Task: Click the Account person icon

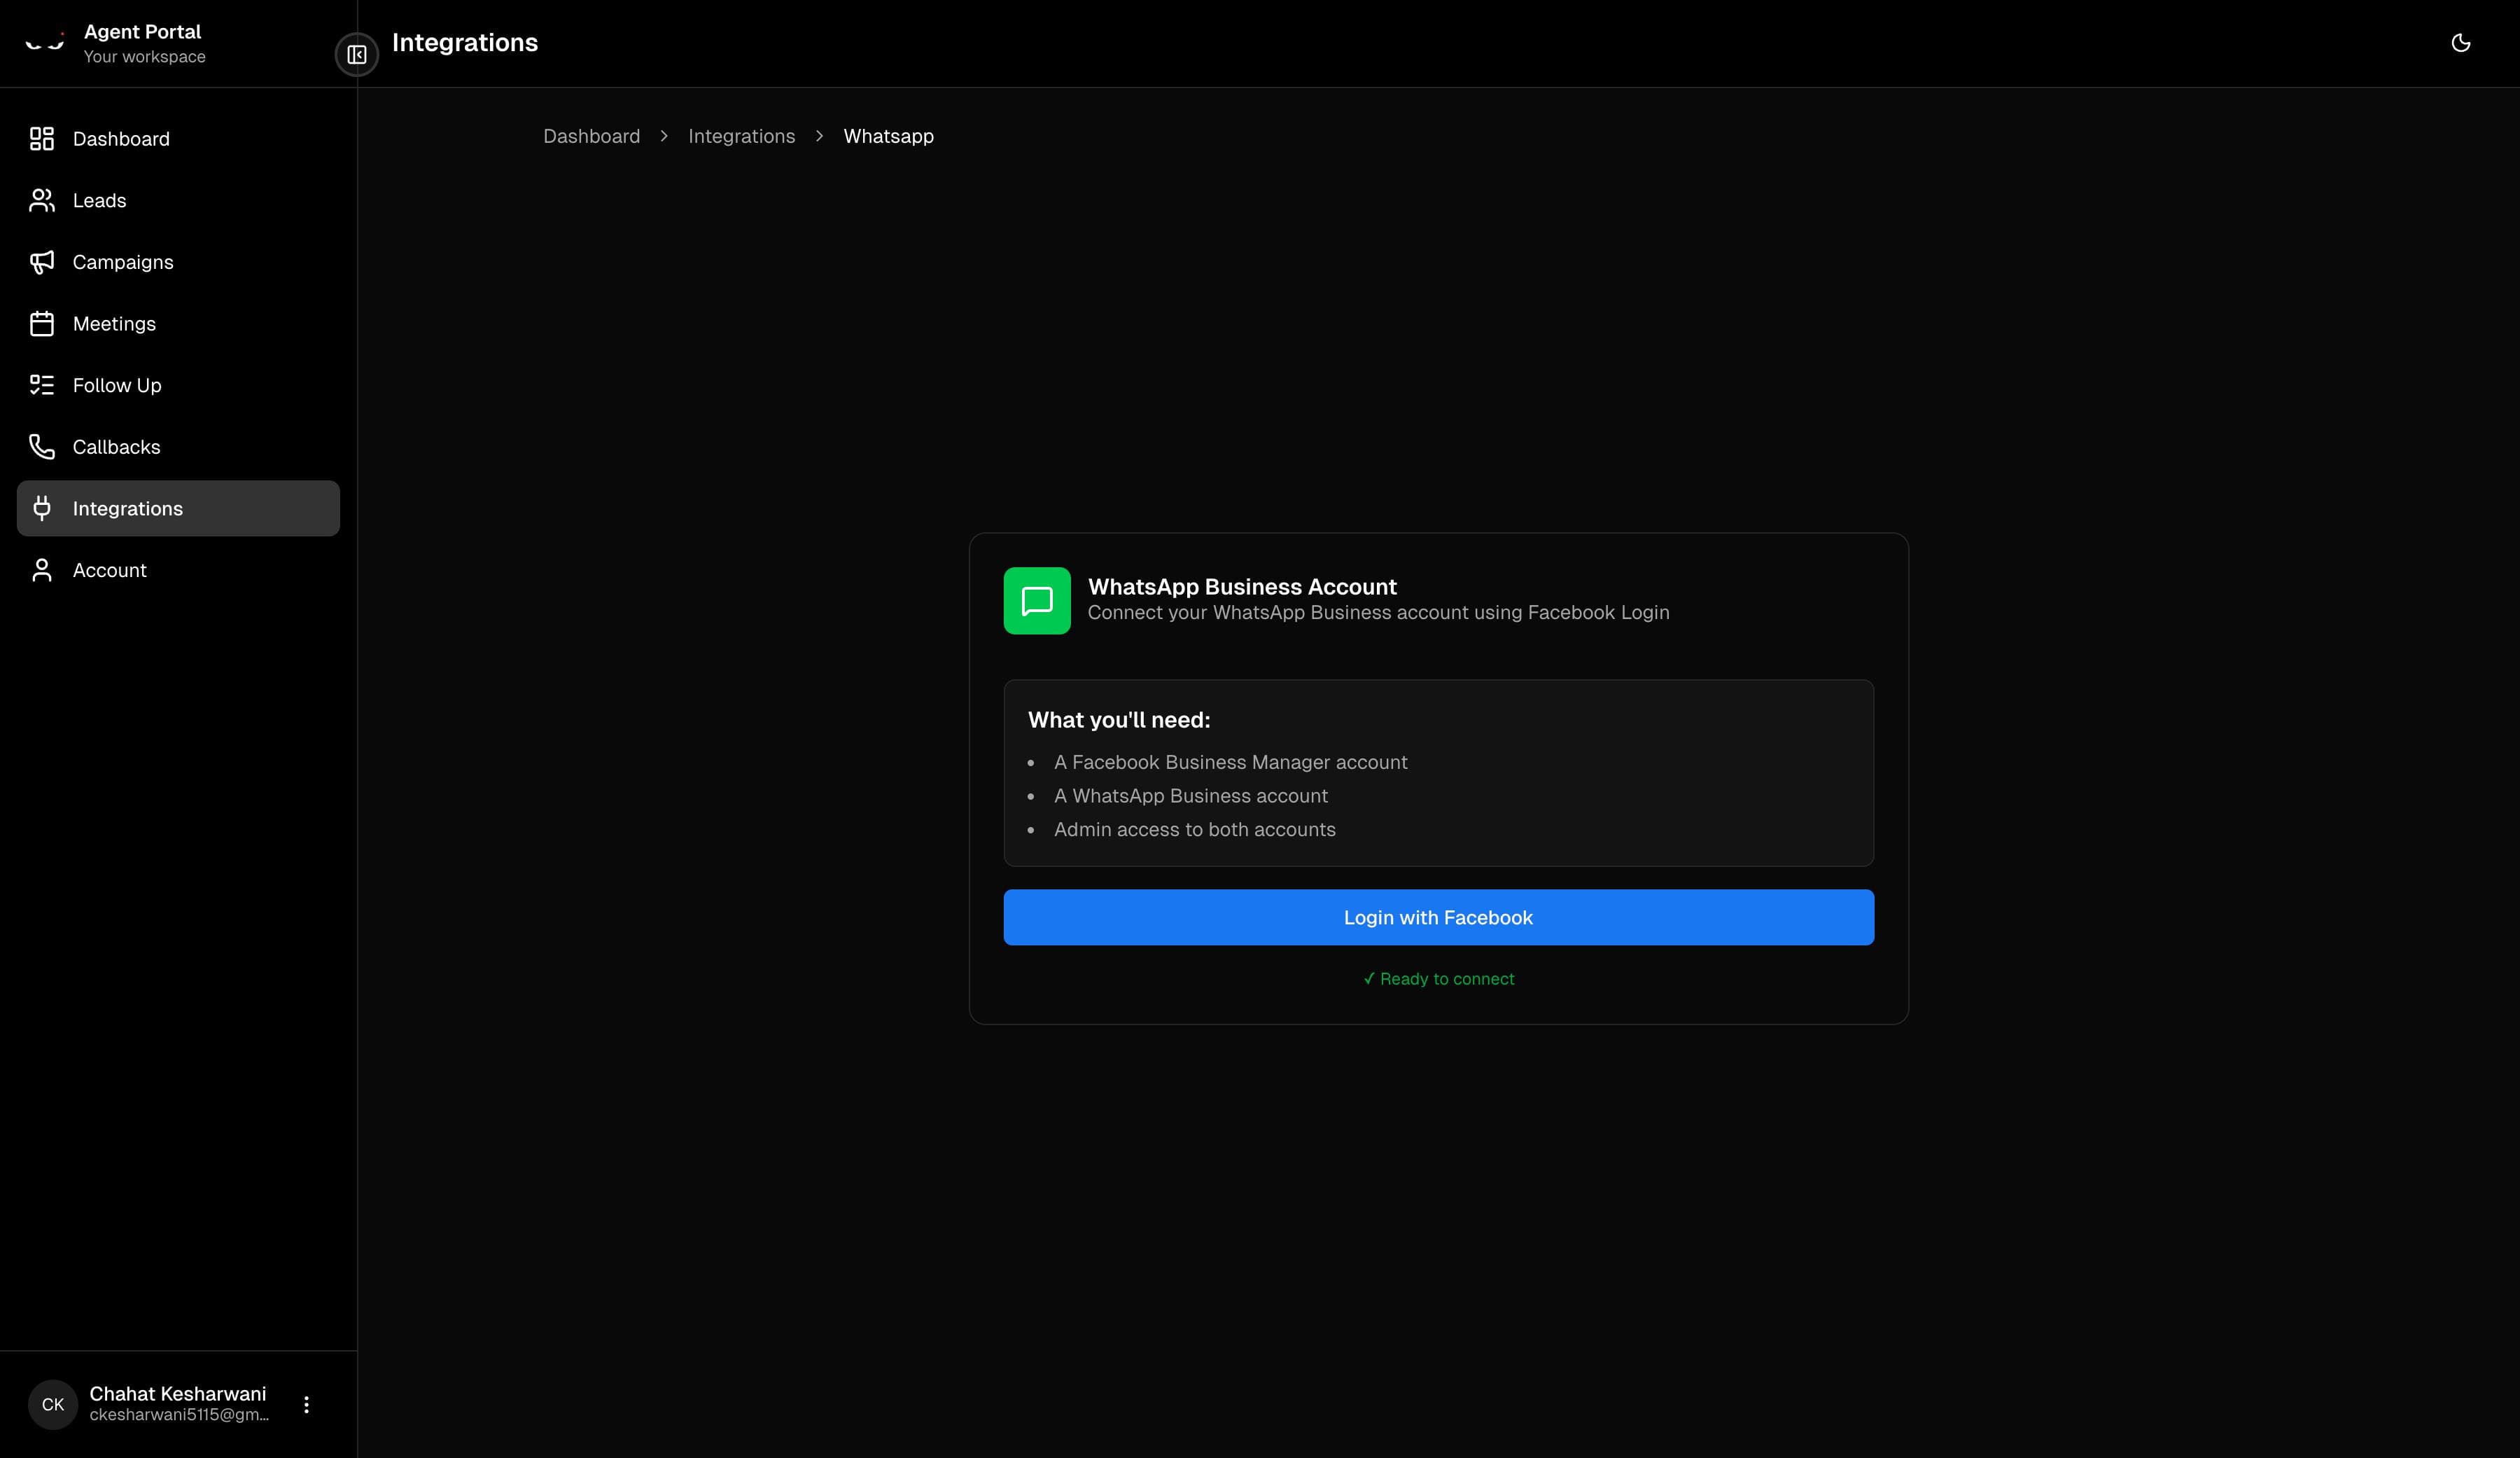Action: point(41,571)
